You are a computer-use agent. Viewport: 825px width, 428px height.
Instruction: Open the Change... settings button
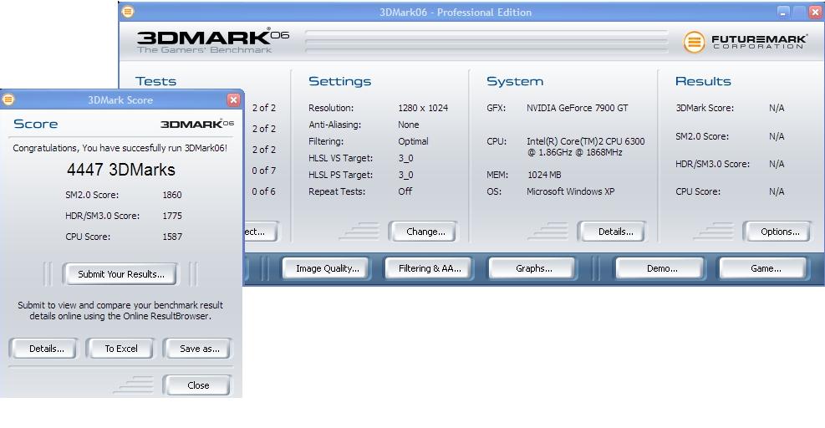422,232
